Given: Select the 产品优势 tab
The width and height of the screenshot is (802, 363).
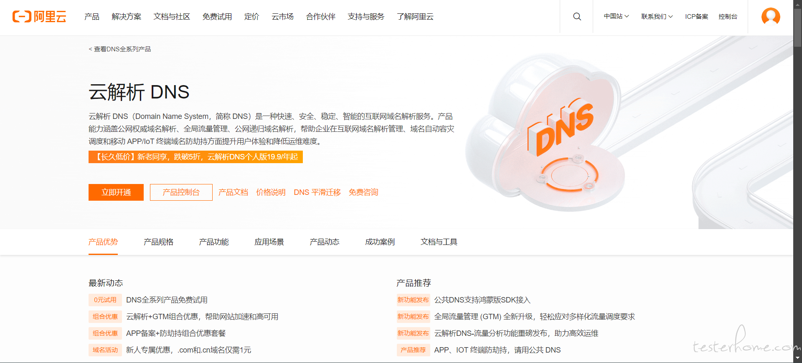Looking at the screenshot, I should click(x=103, y=242).
